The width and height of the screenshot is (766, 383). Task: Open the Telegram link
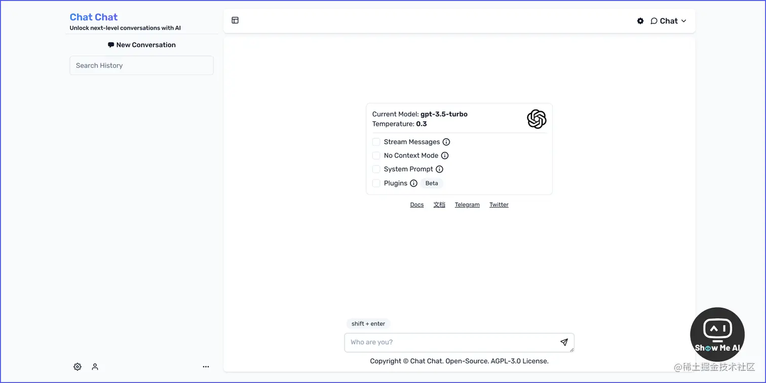coord(467,205)
